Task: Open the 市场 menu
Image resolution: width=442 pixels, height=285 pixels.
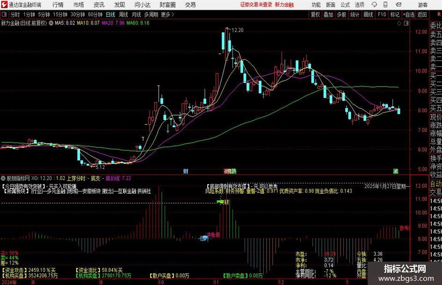Action: 79,5
